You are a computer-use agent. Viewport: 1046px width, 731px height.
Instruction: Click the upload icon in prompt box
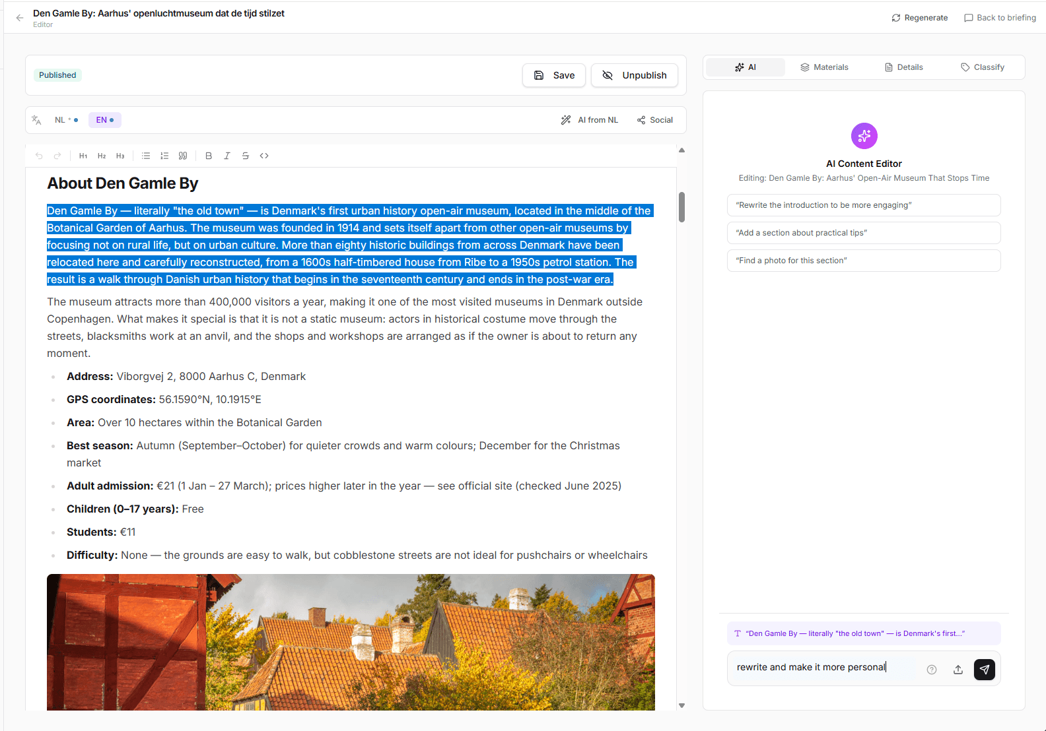958,670
